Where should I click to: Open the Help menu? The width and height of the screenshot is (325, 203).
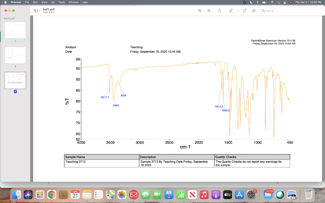click(85, 2)
